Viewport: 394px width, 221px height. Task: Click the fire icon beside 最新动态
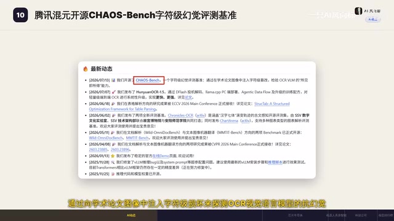coord(86,69)
